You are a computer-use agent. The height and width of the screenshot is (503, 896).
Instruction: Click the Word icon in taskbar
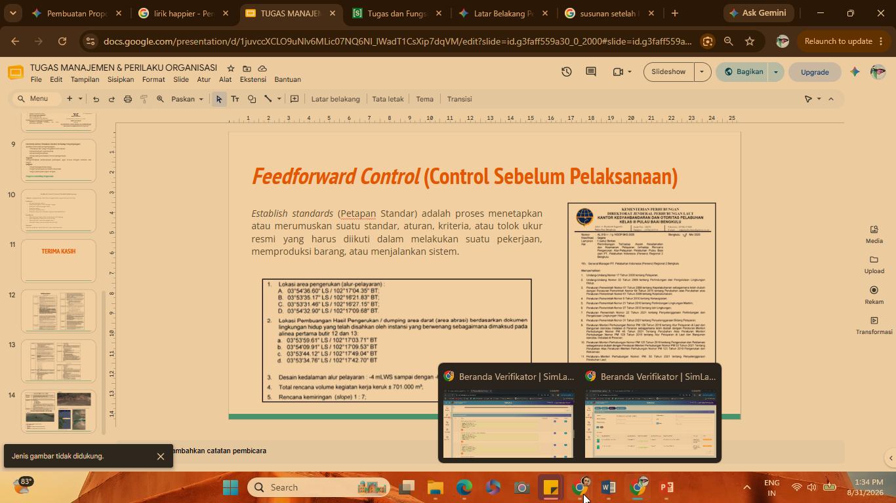click(x=608, y=487)
